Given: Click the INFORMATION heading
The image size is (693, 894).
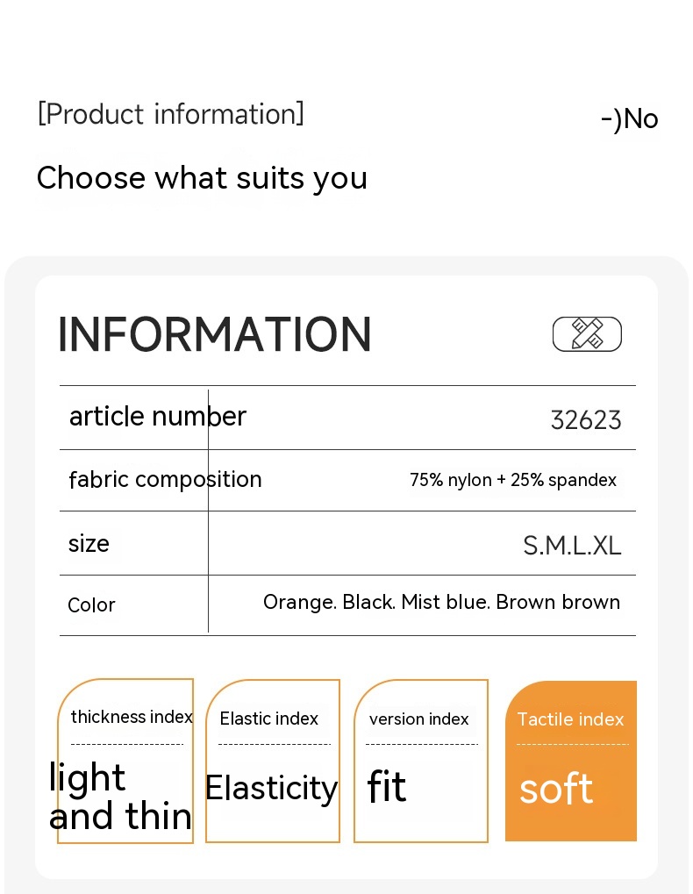Looking at the screenshot, I should coord(215,334).
